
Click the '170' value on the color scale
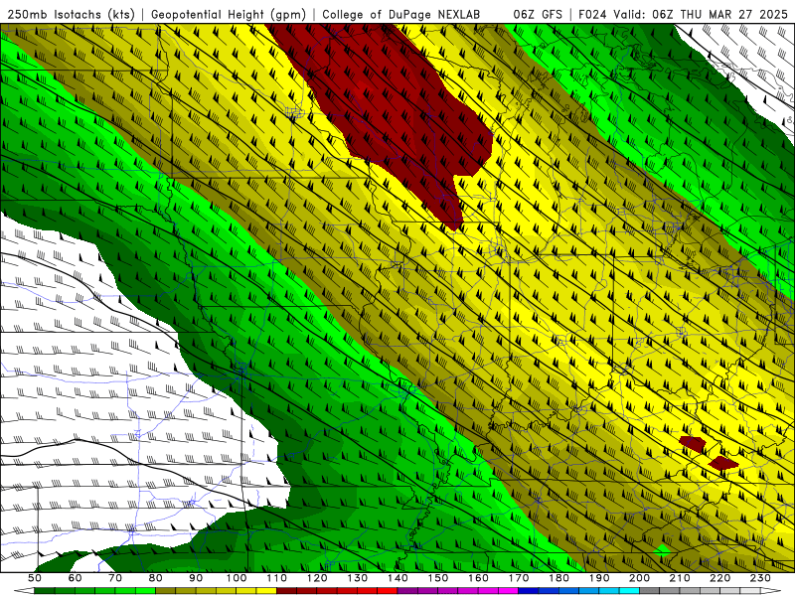click(519, 578)
